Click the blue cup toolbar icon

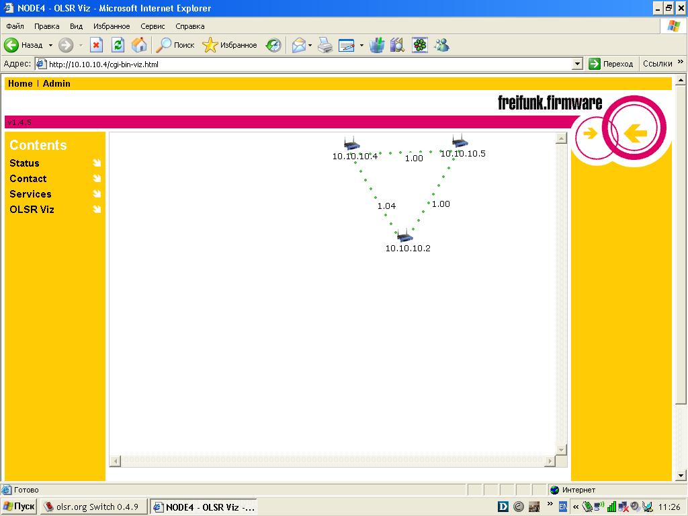tap(376, 45)
